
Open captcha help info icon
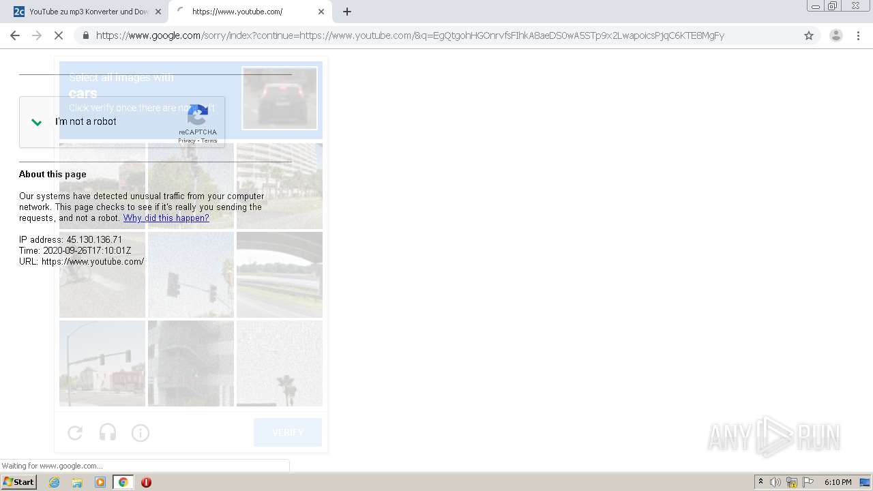pos(140,432)
